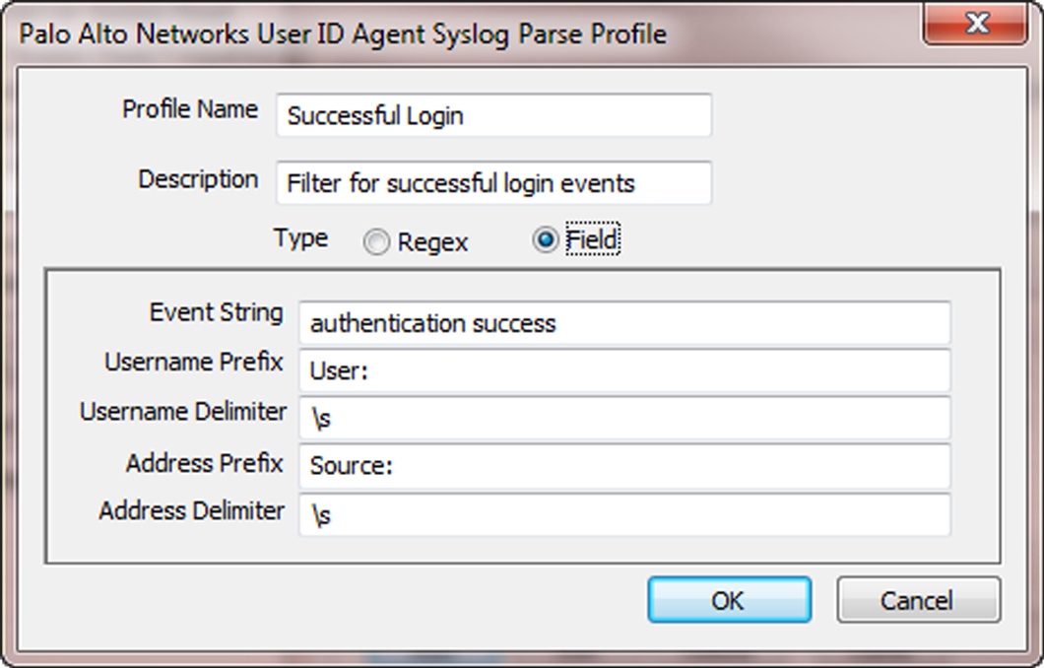Viewport: 1044px width, 668px height.
Task: Cancel the syslog parse profile dialog
Action: 918,600
